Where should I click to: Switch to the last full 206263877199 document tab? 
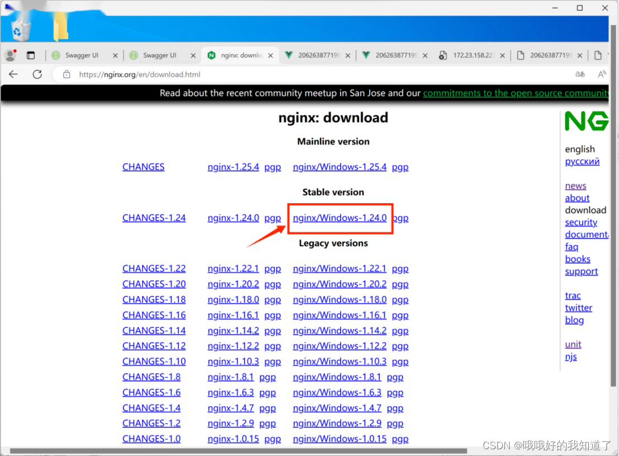click(550, 55)
